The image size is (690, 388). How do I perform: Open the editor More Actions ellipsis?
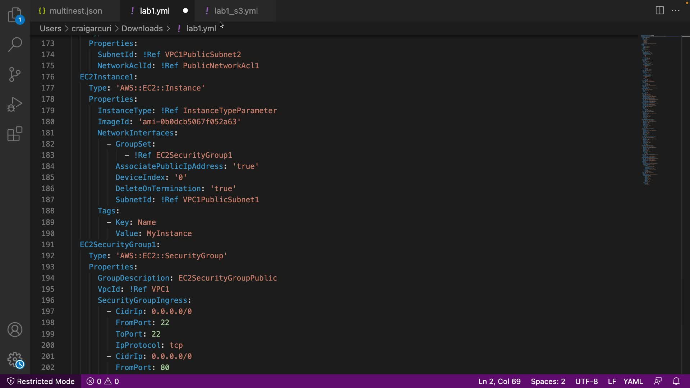(676, 10)
